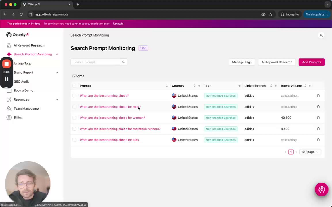
Task: Click the search magnifier icon
Action: tap(123, 62)
